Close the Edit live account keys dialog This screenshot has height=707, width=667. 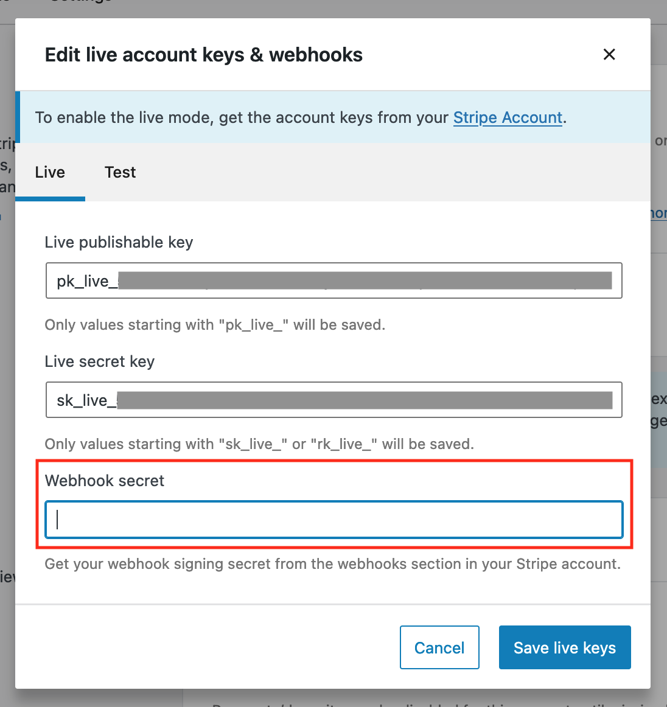click(609, 55)
